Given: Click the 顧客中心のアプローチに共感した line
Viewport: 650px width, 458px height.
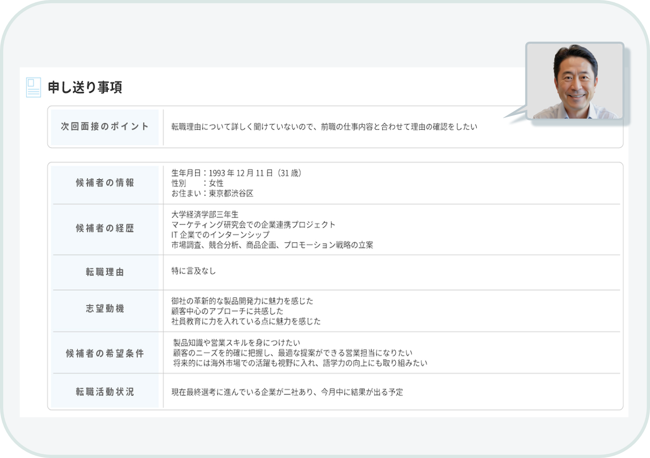Looking at the screenshot, I should [x=227, y=311].
